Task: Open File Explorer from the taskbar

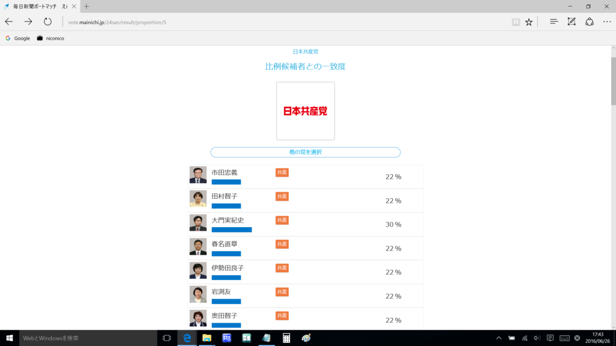Action: (x=207, y=338)
